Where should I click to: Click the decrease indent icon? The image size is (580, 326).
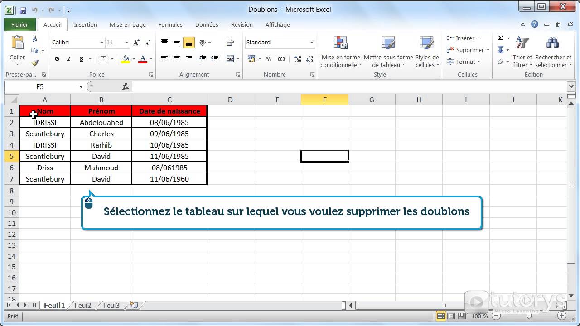click(203, 59)
